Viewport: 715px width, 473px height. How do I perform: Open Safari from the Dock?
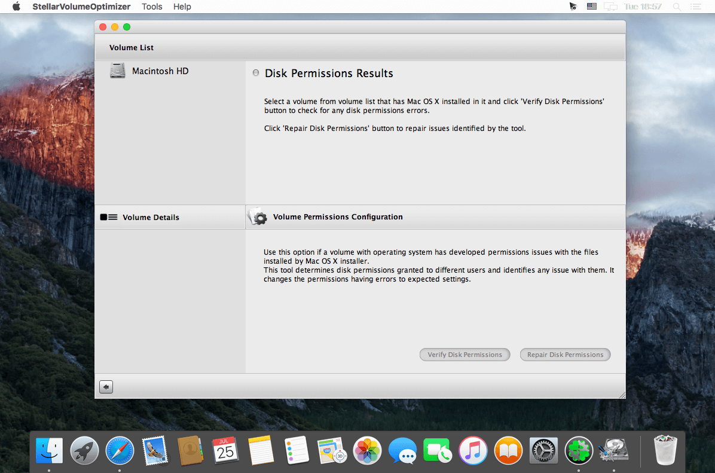pos(120,451)
